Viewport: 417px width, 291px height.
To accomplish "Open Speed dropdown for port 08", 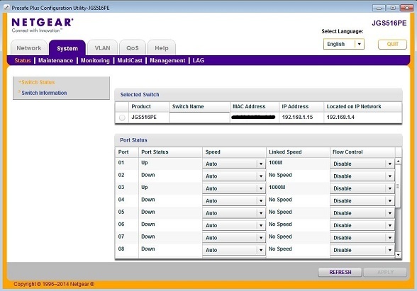I will pyautogui.click(x=234, y=250).
